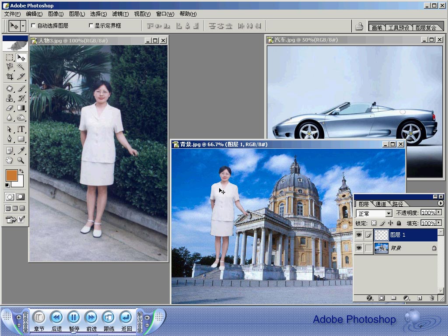
Task: Switch to 通道 tab
Action: pos(381,204)
